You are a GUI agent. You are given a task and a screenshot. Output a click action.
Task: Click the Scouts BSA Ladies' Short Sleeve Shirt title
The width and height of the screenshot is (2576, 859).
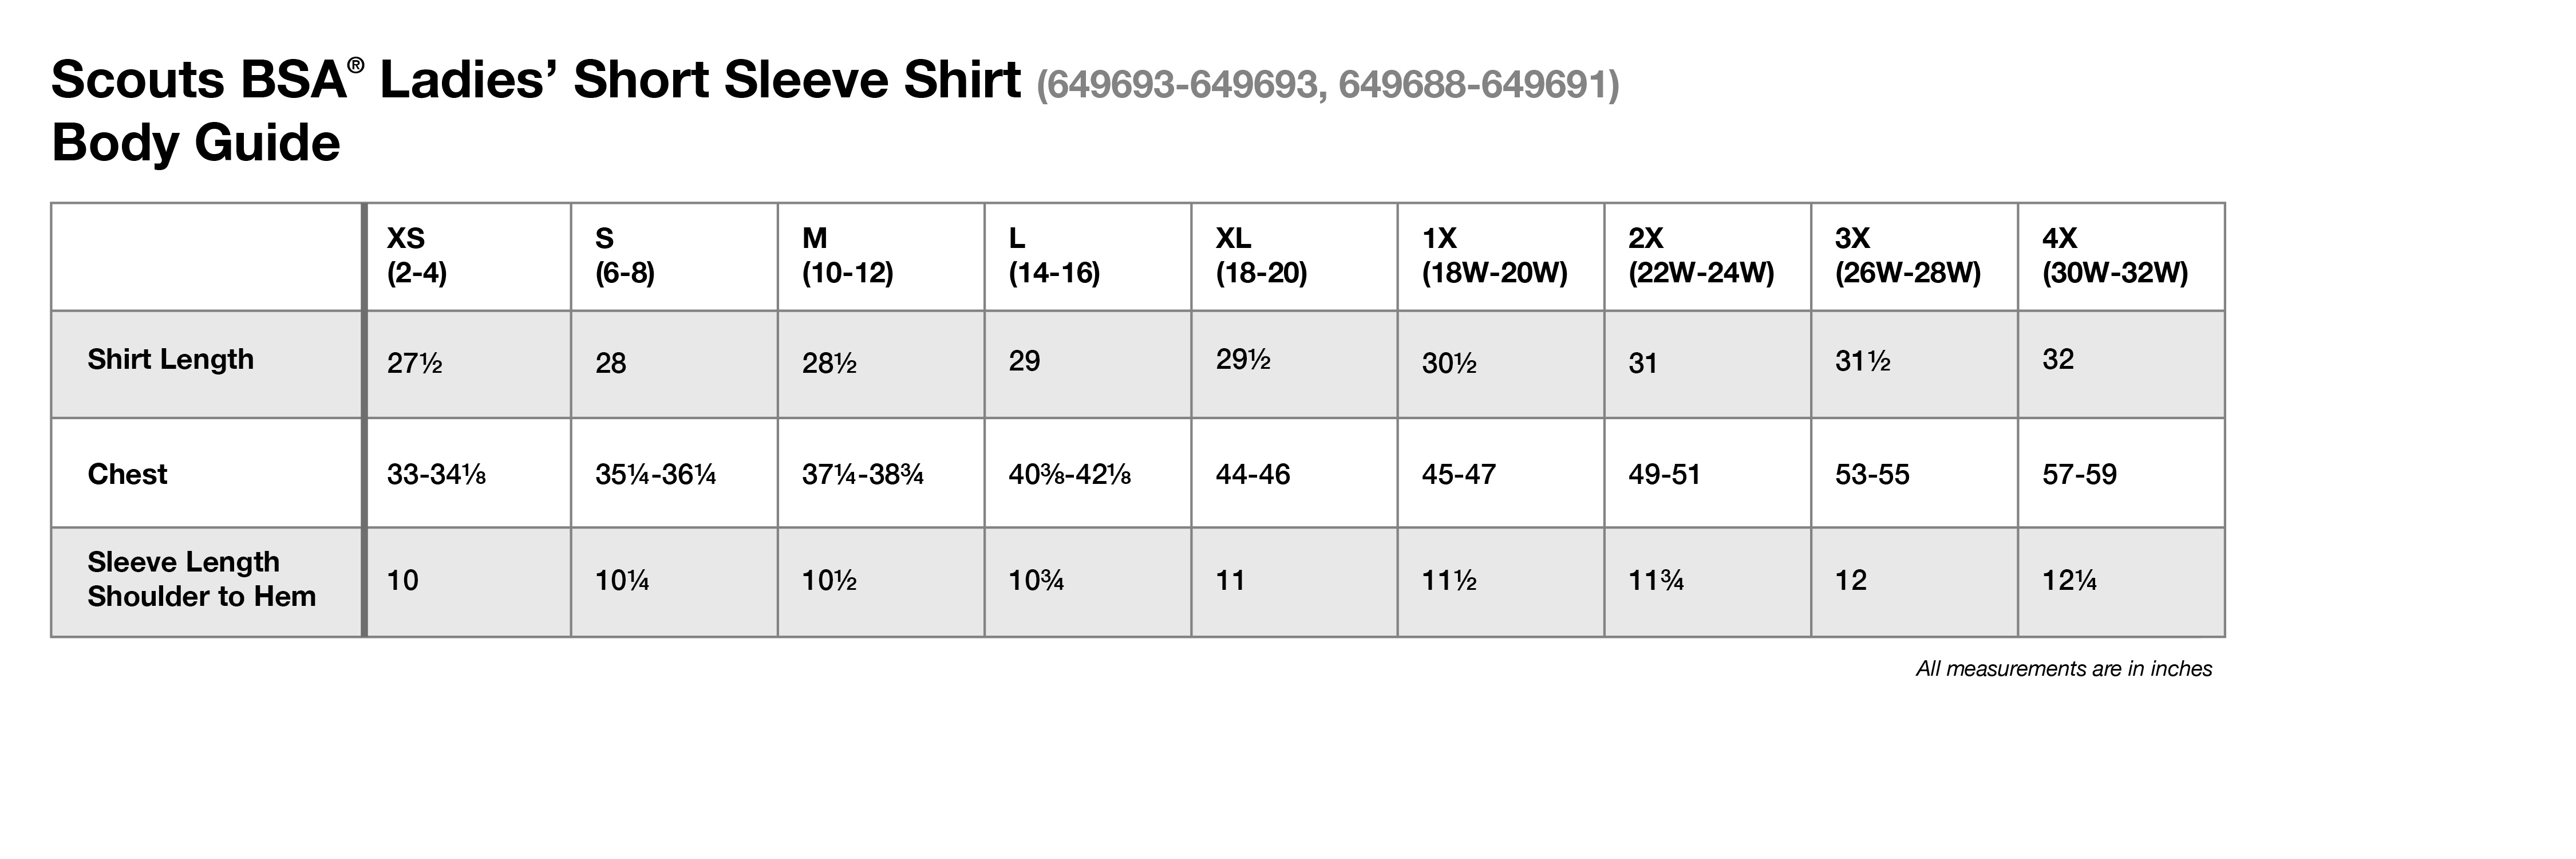point(536,79)
